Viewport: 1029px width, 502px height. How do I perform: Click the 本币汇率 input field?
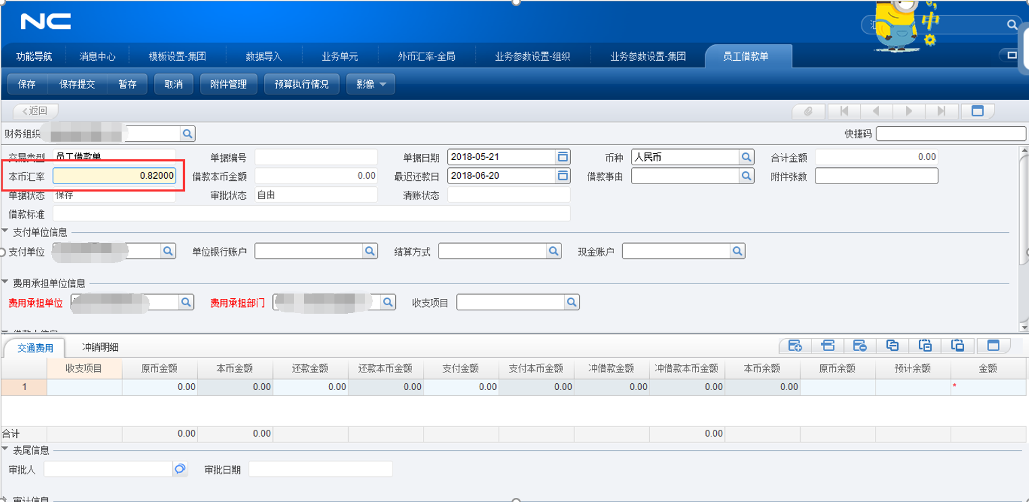pyautogui.click(x=114, y=175)
